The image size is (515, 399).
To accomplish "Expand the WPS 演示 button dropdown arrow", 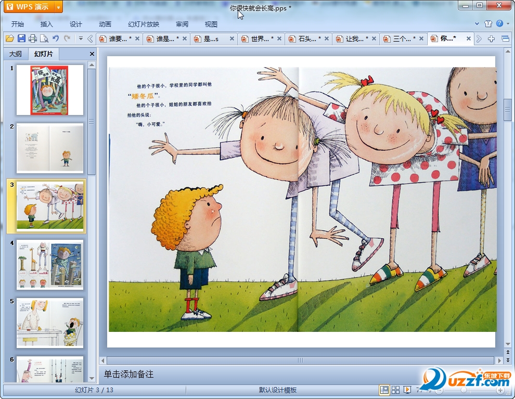I will [x=58, y=7].
